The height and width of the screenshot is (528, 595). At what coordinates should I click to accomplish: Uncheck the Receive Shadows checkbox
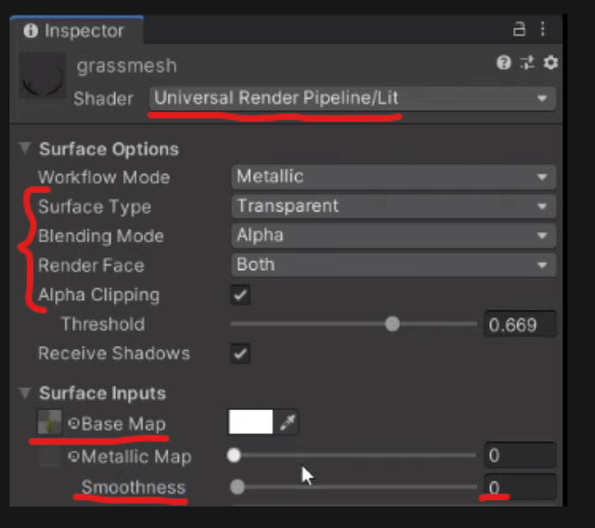[x=240, y=353]
